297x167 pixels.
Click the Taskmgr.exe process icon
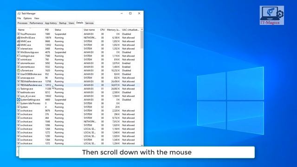click(19, 89)
